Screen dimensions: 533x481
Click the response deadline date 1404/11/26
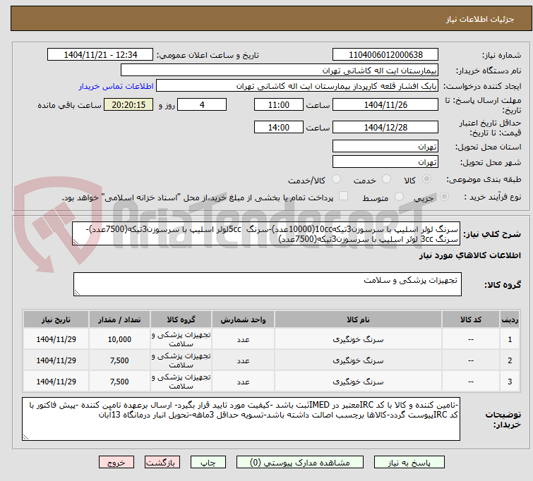pyautogui.click(x=385, y=104)
